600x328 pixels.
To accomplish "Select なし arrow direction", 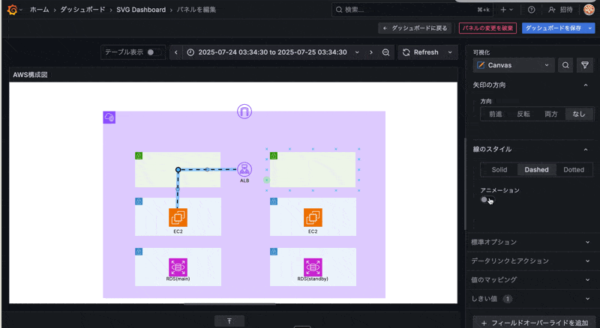I will coord(579,114).
